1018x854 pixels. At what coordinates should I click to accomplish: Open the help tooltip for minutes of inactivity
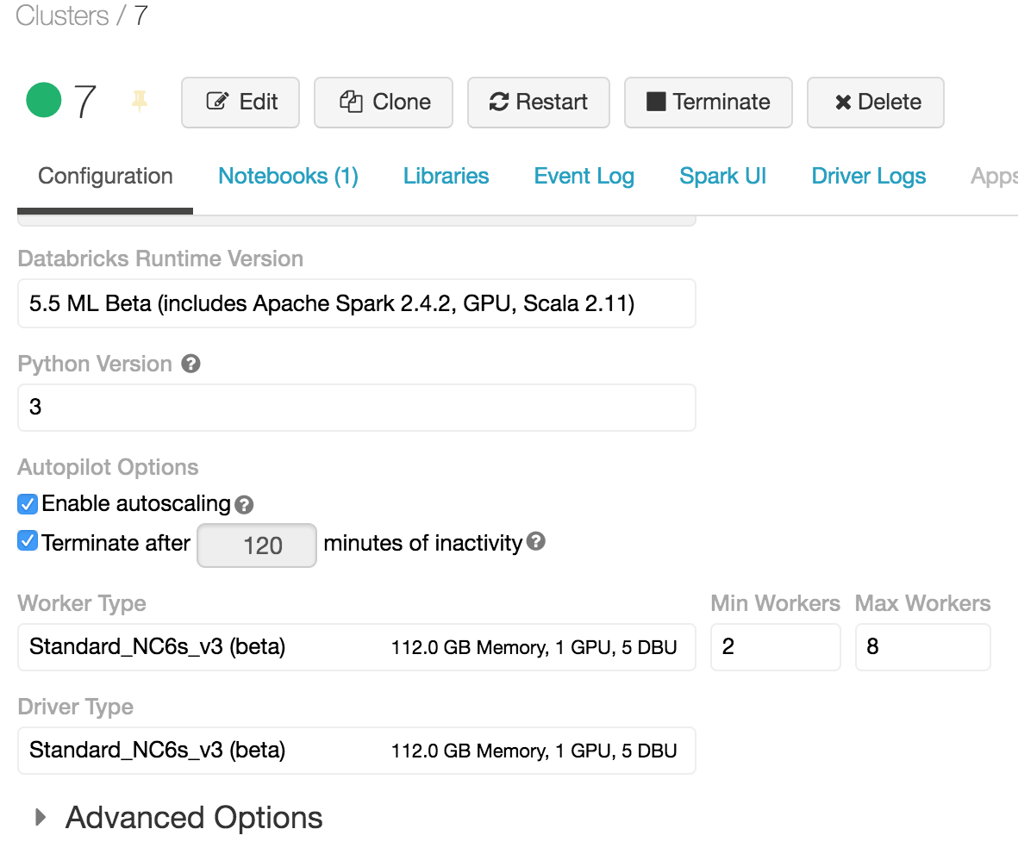(535, 541)
